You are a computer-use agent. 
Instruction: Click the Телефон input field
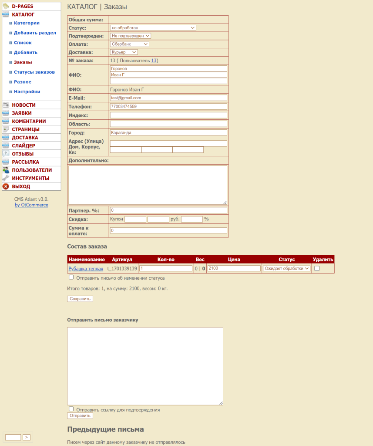tap(168, 106)
